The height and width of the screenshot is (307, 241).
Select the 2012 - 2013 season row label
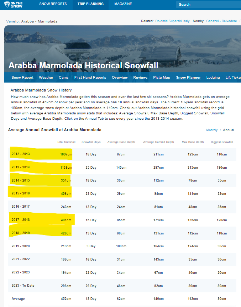click(21, 154)
